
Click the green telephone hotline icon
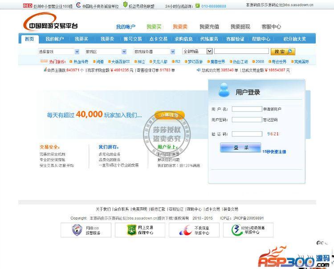point(198,6)
